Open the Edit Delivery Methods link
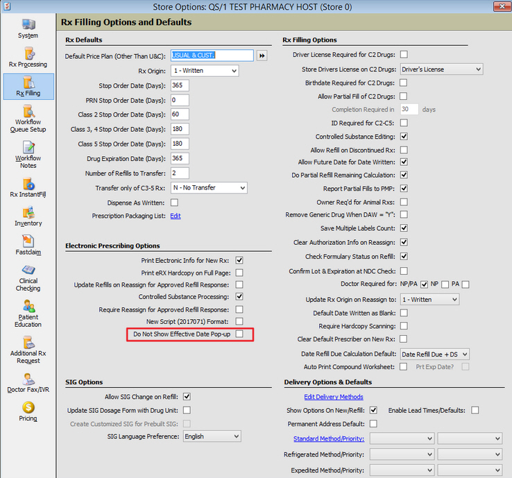Viewport: 512px width, 478px height. (333, 397)
